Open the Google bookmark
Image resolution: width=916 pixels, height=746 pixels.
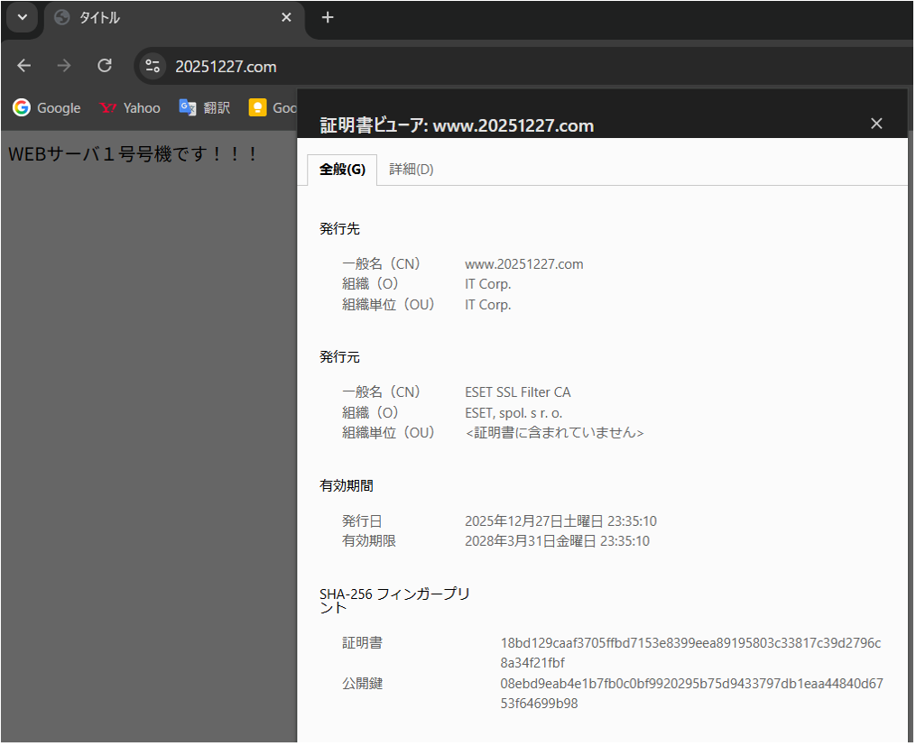tap(47, 108)
